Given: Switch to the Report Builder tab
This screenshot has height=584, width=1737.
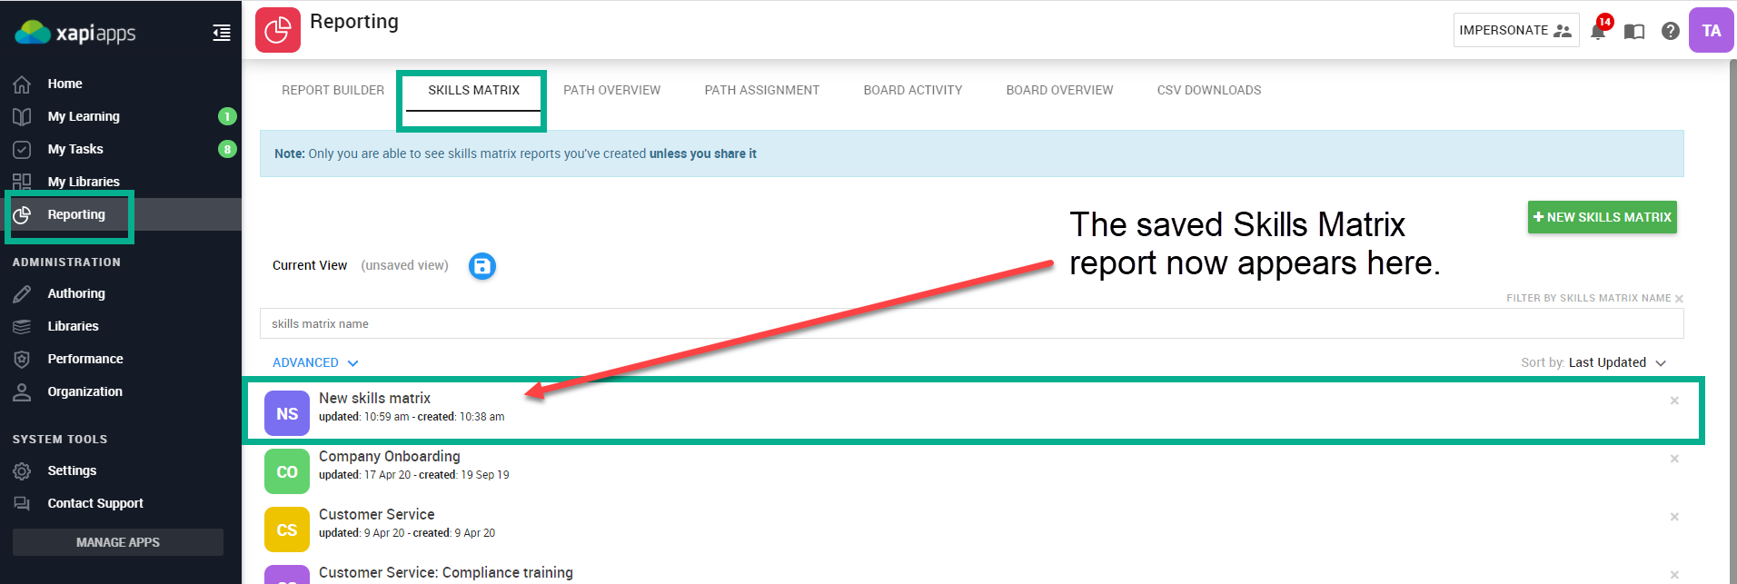Looking at the screenshot, I should tap(333, 90).
